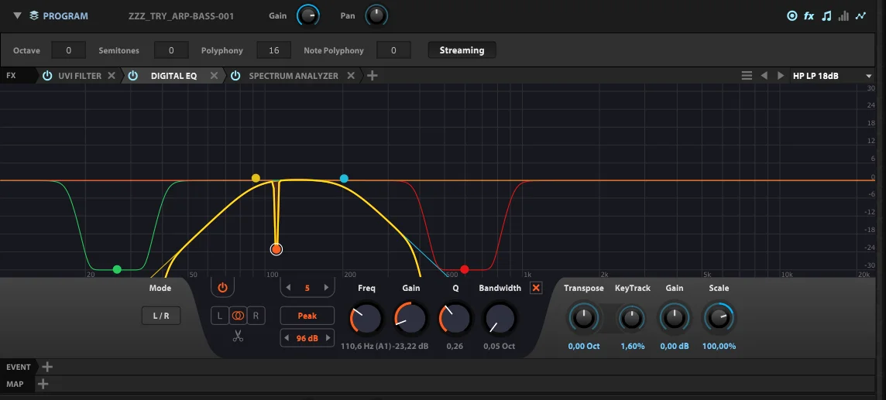Toggle DIGITAL EQ power button
Image resolution: width=886 pixels, height=400 pixels.
132,76
